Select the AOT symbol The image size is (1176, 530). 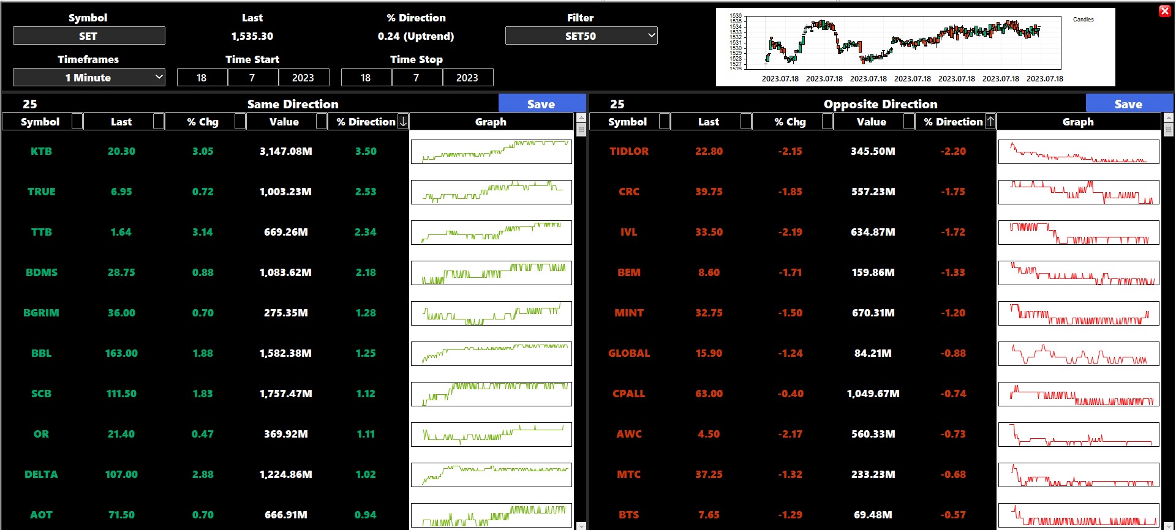[41, 515]
